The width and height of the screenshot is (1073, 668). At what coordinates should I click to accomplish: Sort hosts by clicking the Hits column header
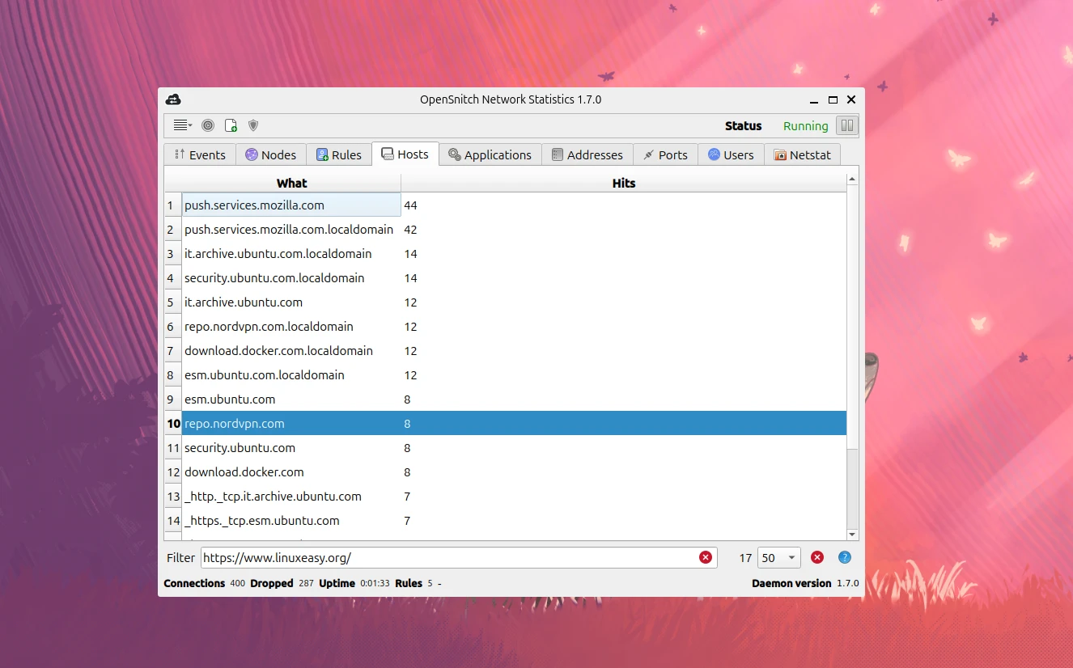(x=624, y=183)
